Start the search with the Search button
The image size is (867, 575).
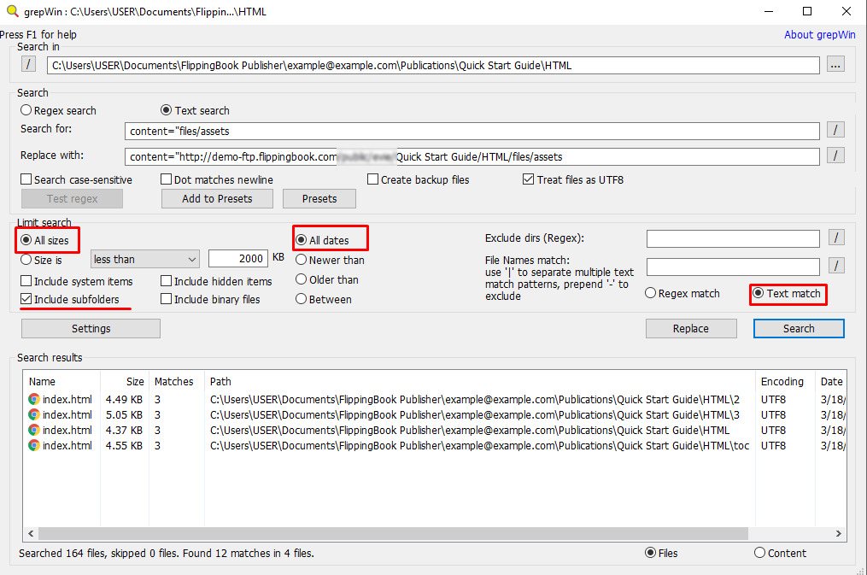(x=799, y=328)
